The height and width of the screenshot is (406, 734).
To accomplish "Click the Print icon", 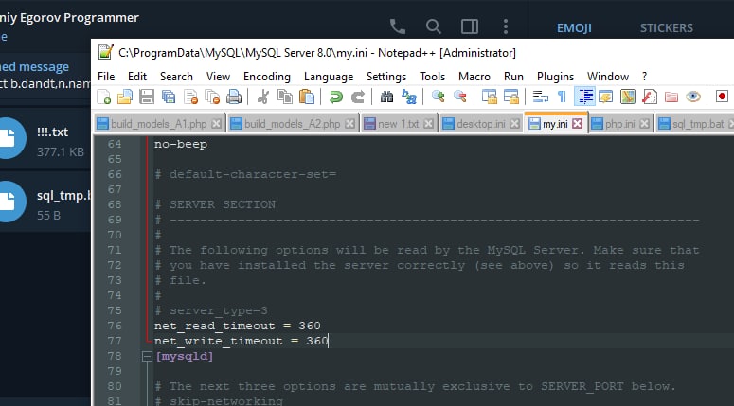I will coord(234,97).
